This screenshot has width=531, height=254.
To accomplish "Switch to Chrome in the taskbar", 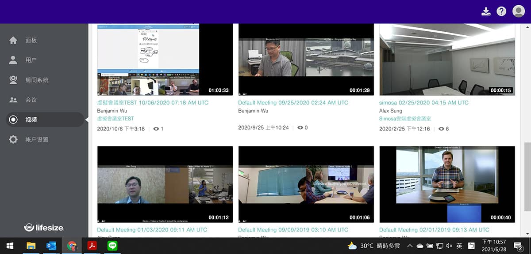I will (x=72, y=246).
